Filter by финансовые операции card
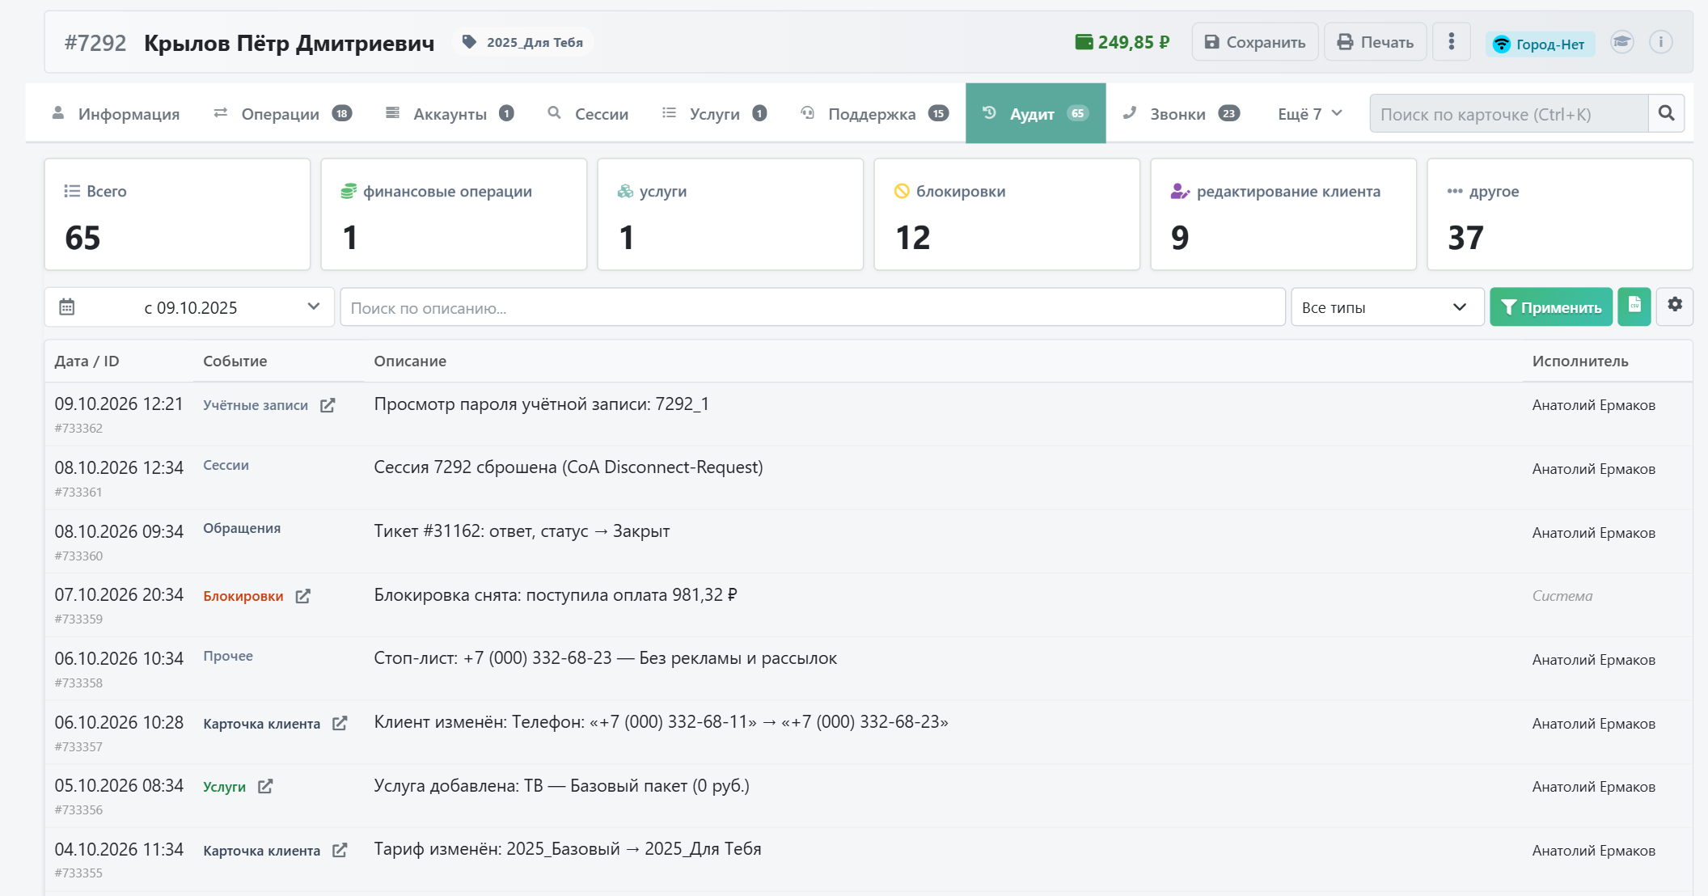1708x896 pixels. coord(454,214)
